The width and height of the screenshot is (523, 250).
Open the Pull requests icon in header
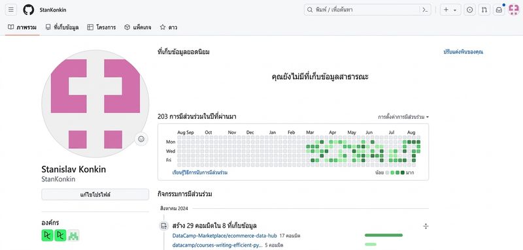(x=484, y=10)
